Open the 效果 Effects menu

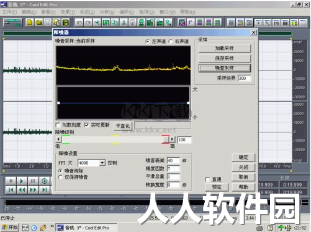[x=68, y=12]
